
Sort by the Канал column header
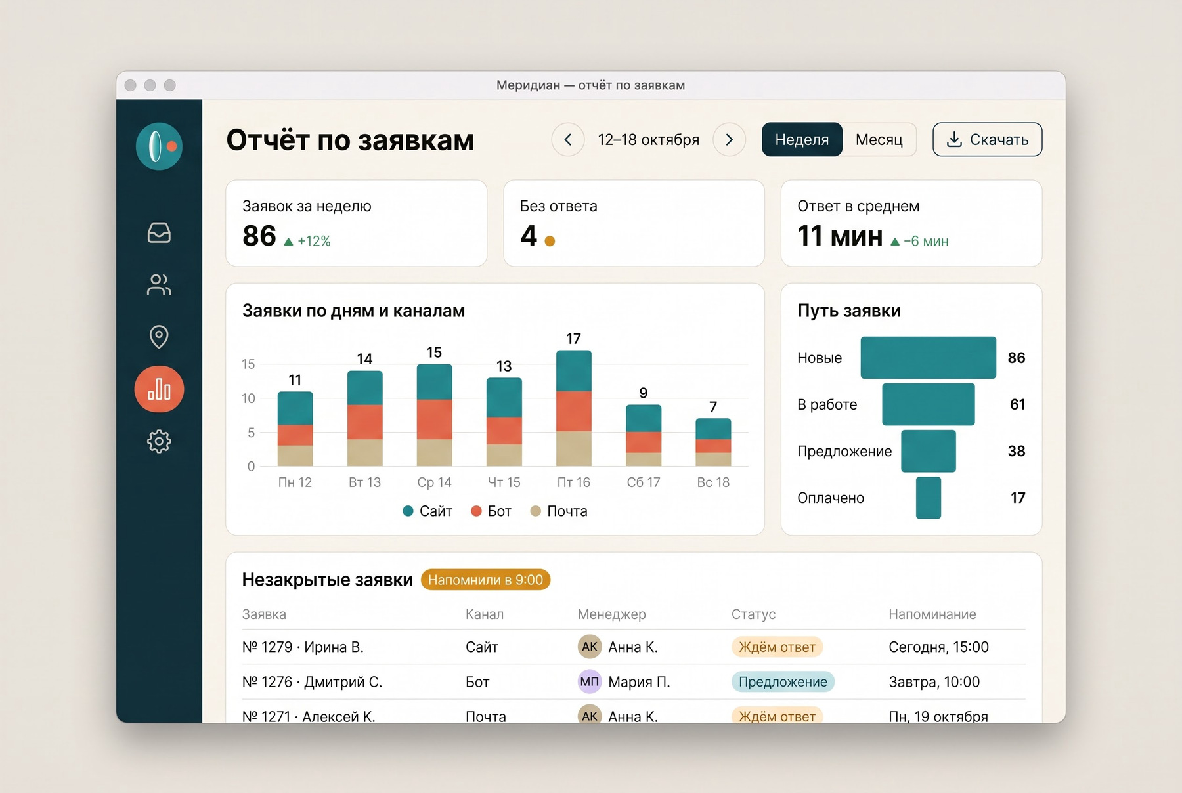pyautogui.click(x=485, y=614)
